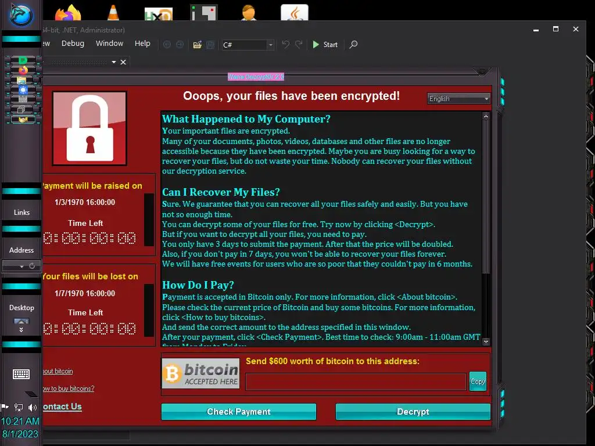Click the taskbar clock 10:21 AM
The height and width of the screenshot is (446, 595).
click(20, 421)
